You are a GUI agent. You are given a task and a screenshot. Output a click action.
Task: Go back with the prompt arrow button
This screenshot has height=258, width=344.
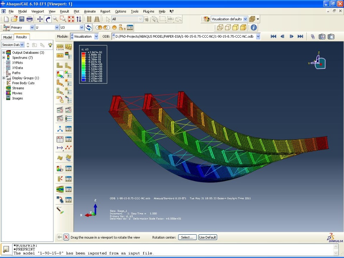[x=59, y=237]
